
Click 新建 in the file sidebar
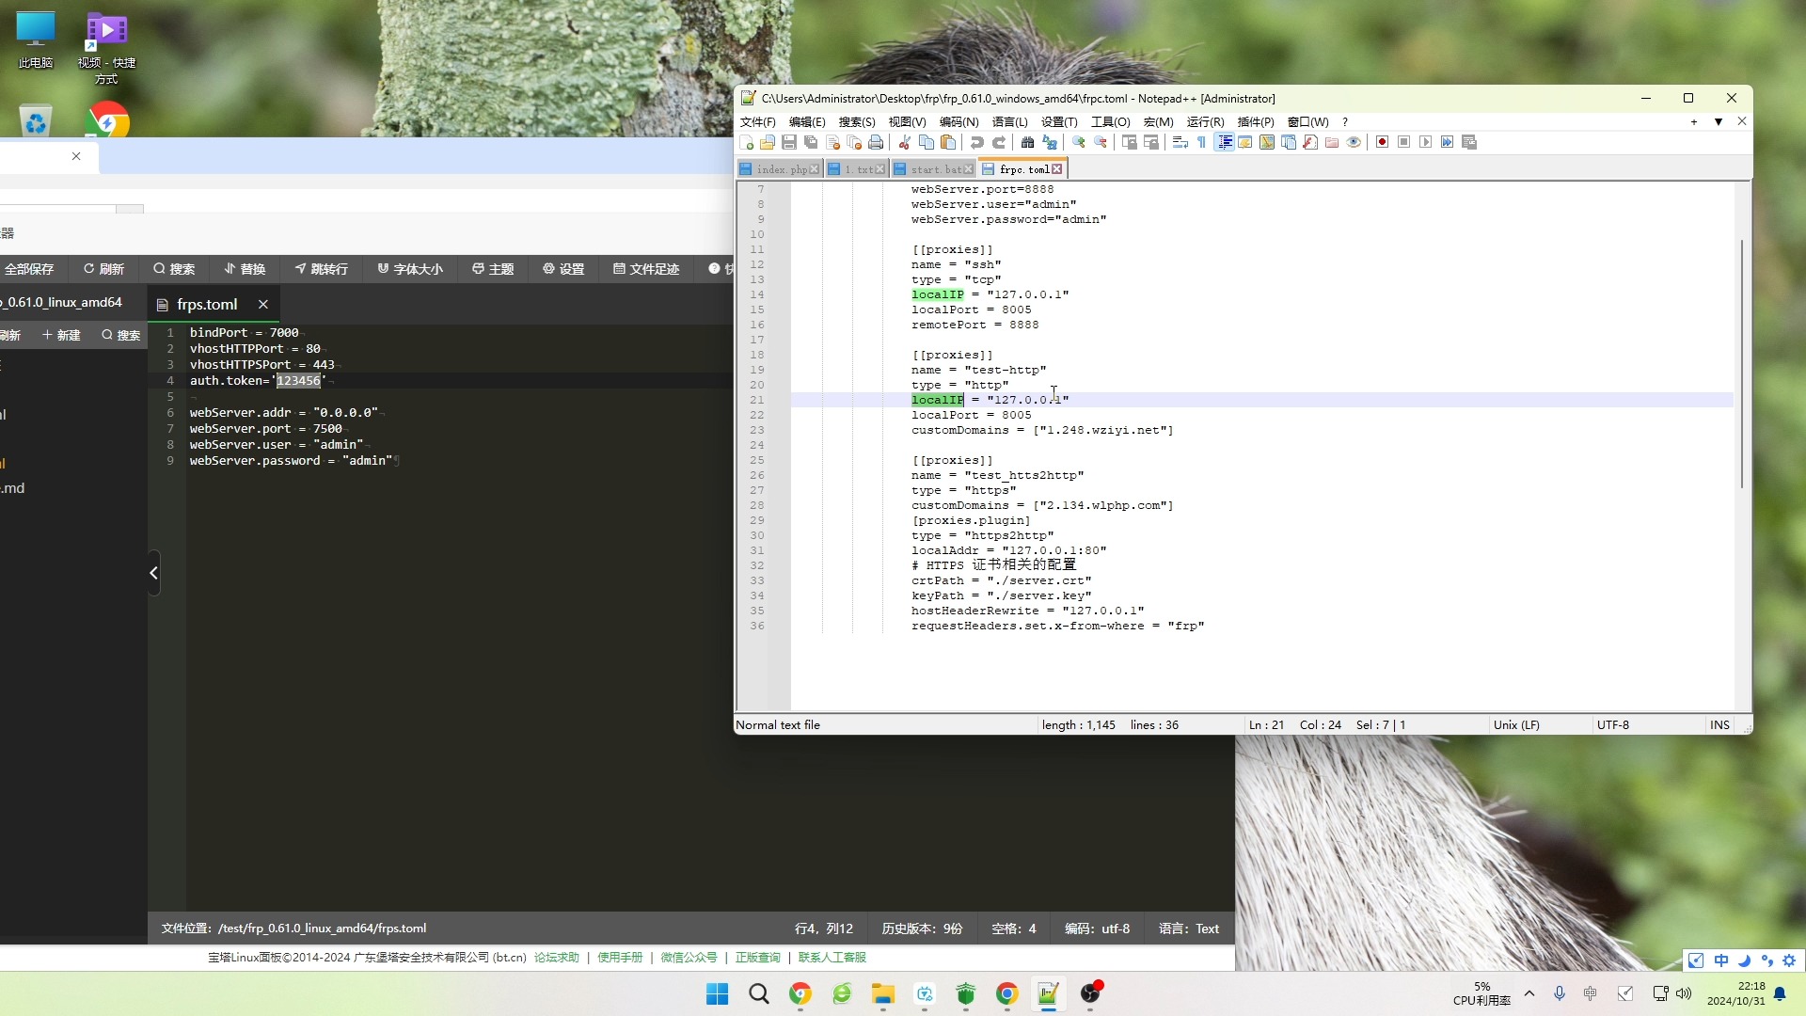click(x=61, y=336)
